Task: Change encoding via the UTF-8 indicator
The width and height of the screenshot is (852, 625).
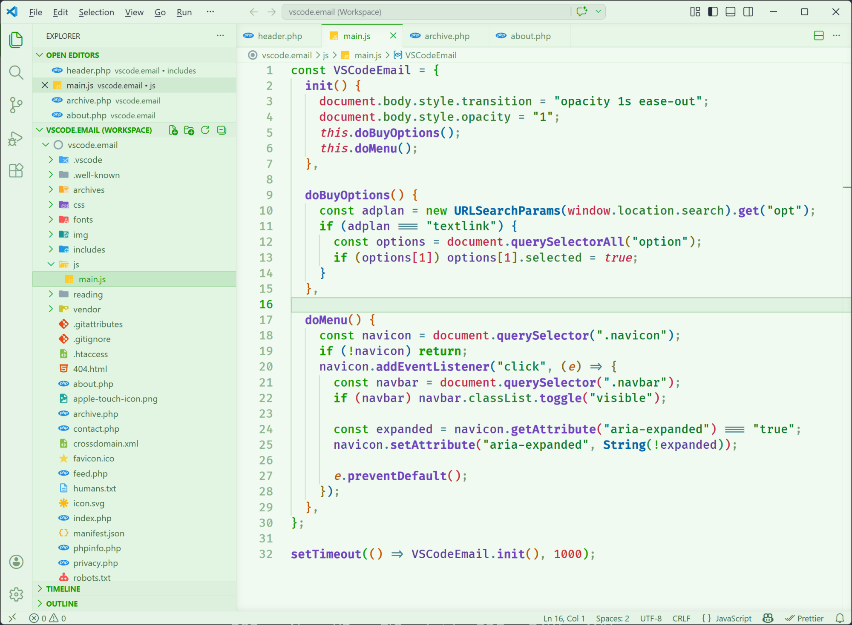Action: [x=651, y=618]
